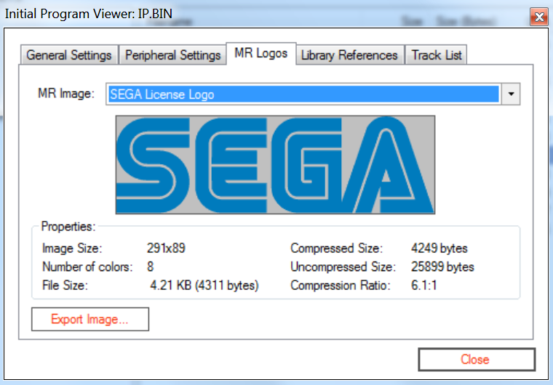Viewport: 553px width, 385px height.
Task: Switch to the General Settings tab
Action: (x=69, y=55)
